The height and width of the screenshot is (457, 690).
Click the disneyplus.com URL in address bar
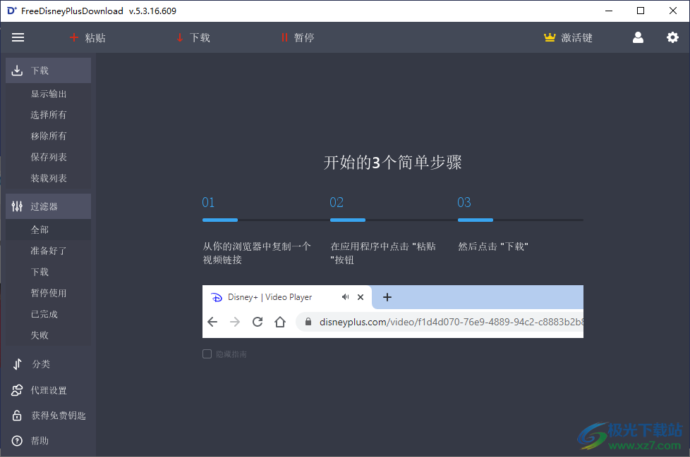point(452,322)
